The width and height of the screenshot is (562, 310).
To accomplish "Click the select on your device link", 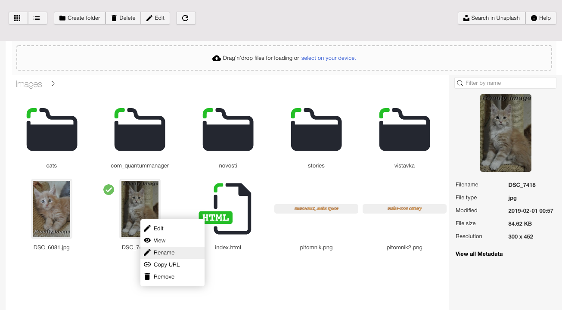I will pyautogui.click(x=328, y=58).
